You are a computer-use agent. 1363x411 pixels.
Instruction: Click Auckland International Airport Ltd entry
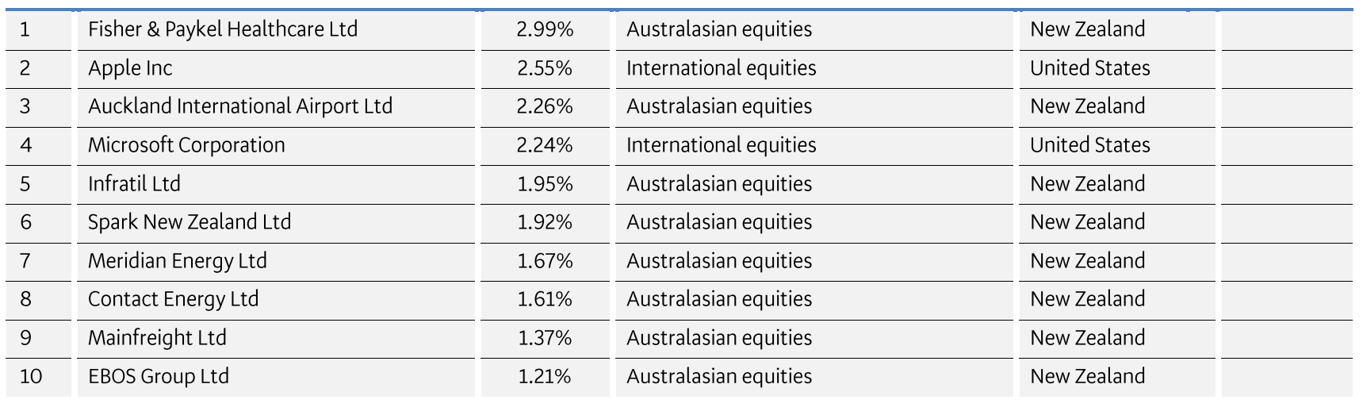(240, 106)
